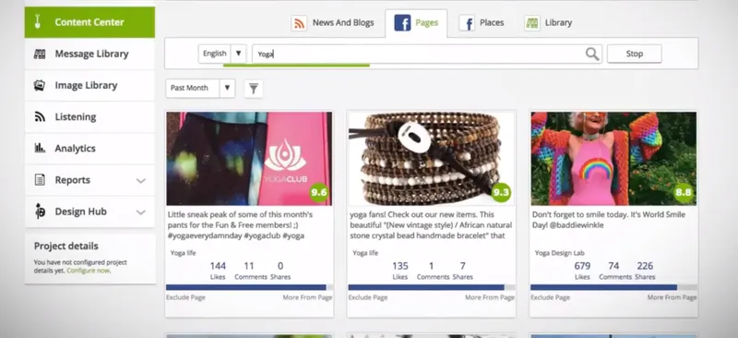Click the engagement bar under 144 Likes post
The image size is (738, 338).
pyautogui.click(x=249, y=287)
